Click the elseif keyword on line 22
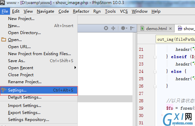Viewport: 195px width, 126px height. tap(179, 57)
